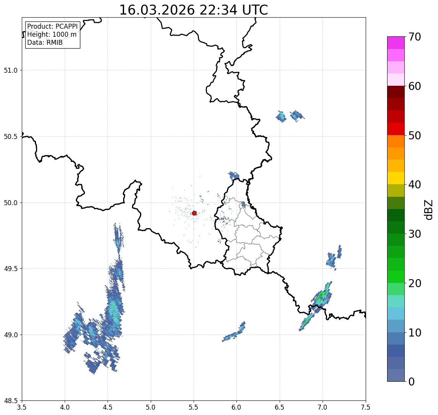The width and height of the screenshot is (438, 415).
Task: Click the colorbar tick label "60"
Action: 415,87
